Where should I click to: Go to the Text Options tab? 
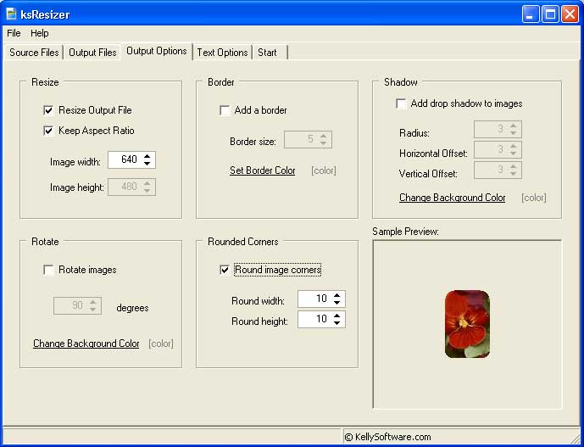point(222,53)
